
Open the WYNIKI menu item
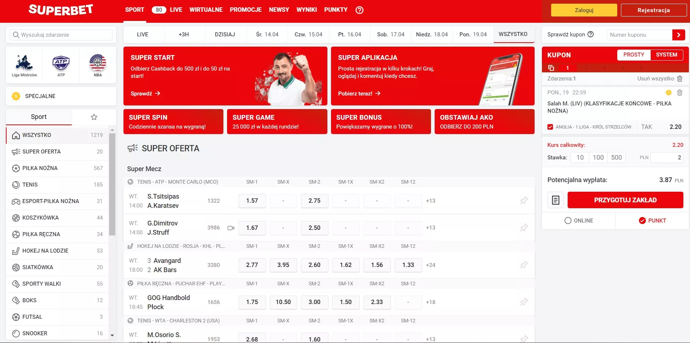307,10
